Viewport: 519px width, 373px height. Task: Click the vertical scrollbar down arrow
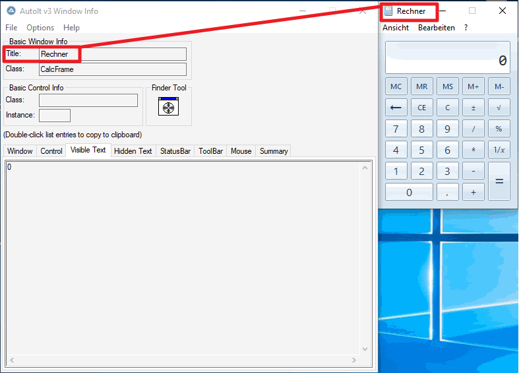click(x=365, y=349)
